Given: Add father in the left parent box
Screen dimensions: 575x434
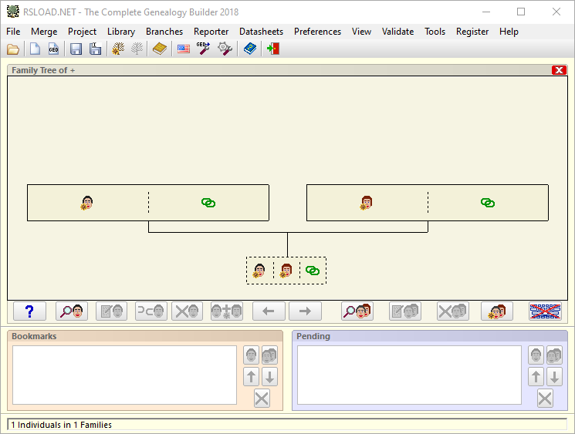Looking at the screenshot, I should click(x=87, y=203).
